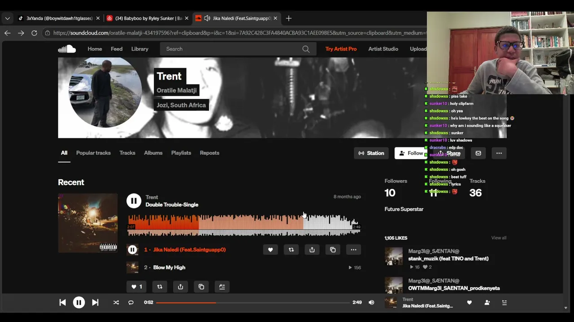Open the Double Trouble-Single title link

point(172,205)
